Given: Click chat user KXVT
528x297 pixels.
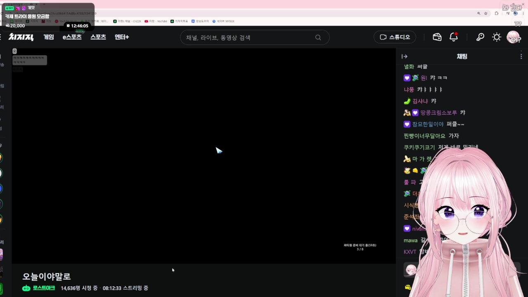Looking at the screenshot, I should tap(410, 252).
